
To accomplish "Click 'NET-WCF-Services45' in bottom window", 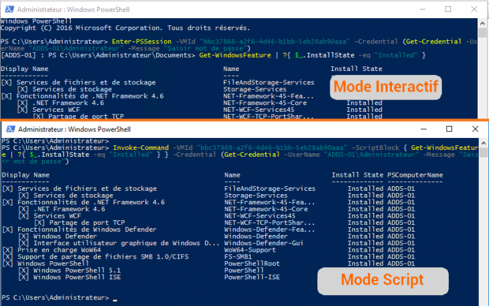I will pos(260,216).
